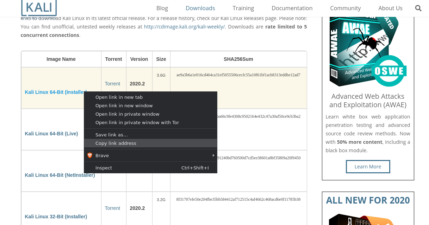The image size is (429, 225).
Task: Click SHA256 hash starting '8f31707efe50e'
Action: [x=238, y=199]
